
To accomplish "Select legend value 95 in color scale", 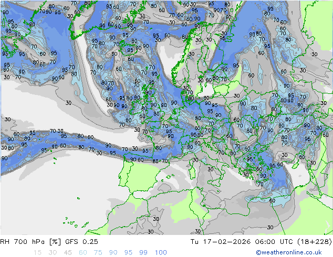I will [x=128, y=253].
